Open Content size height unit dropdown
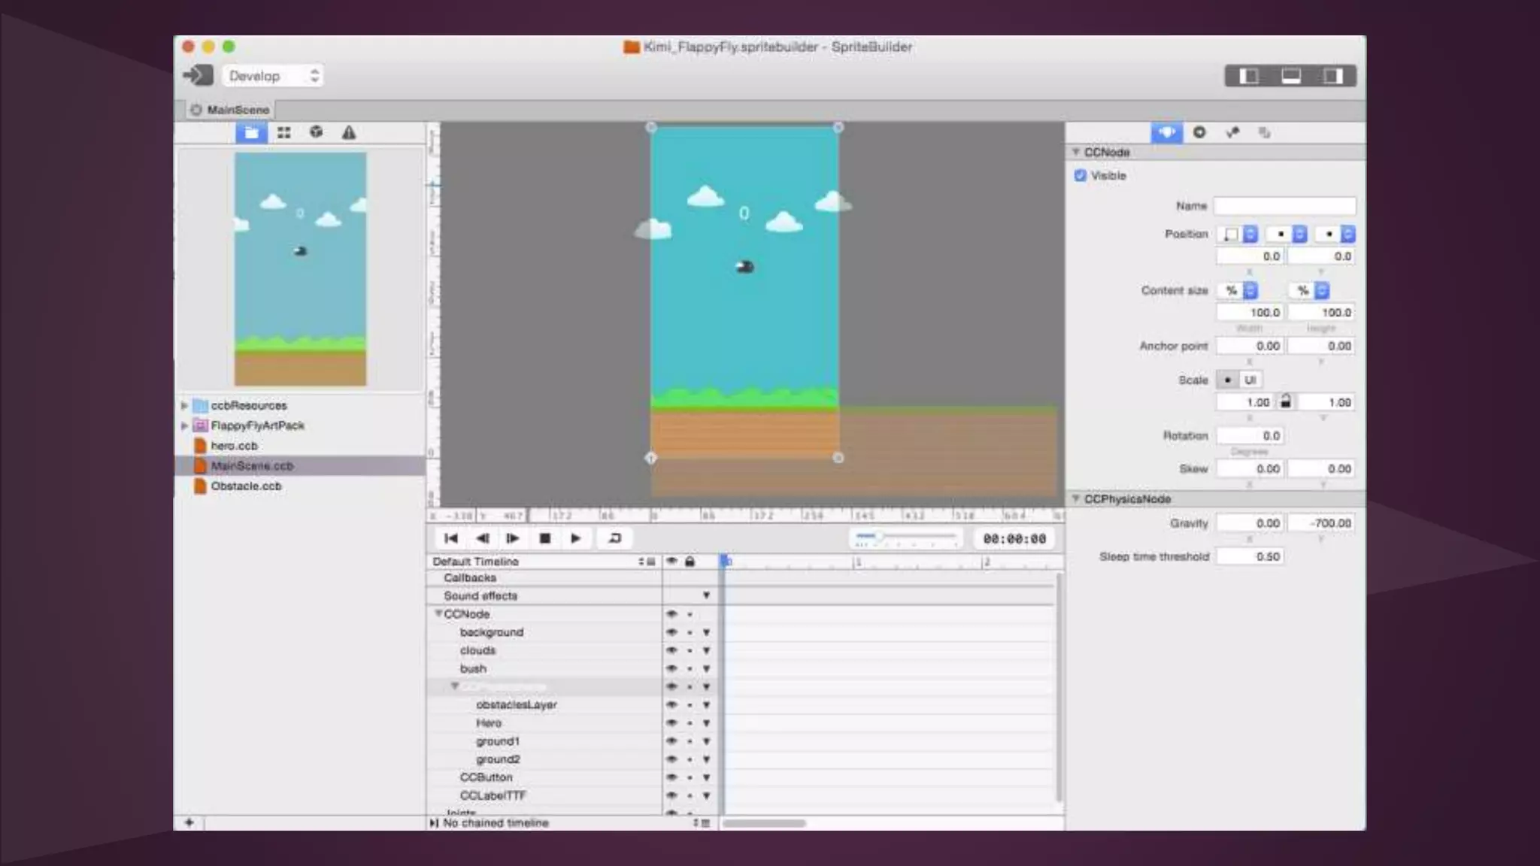 tap(1310, 290)
